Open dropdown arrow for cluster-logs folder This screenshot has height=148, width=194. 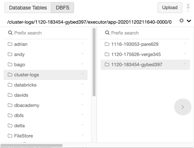click(82, 74)
